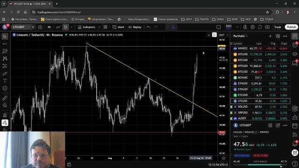
Task: Start Bar Replay mode
Action: coord(135,27)
